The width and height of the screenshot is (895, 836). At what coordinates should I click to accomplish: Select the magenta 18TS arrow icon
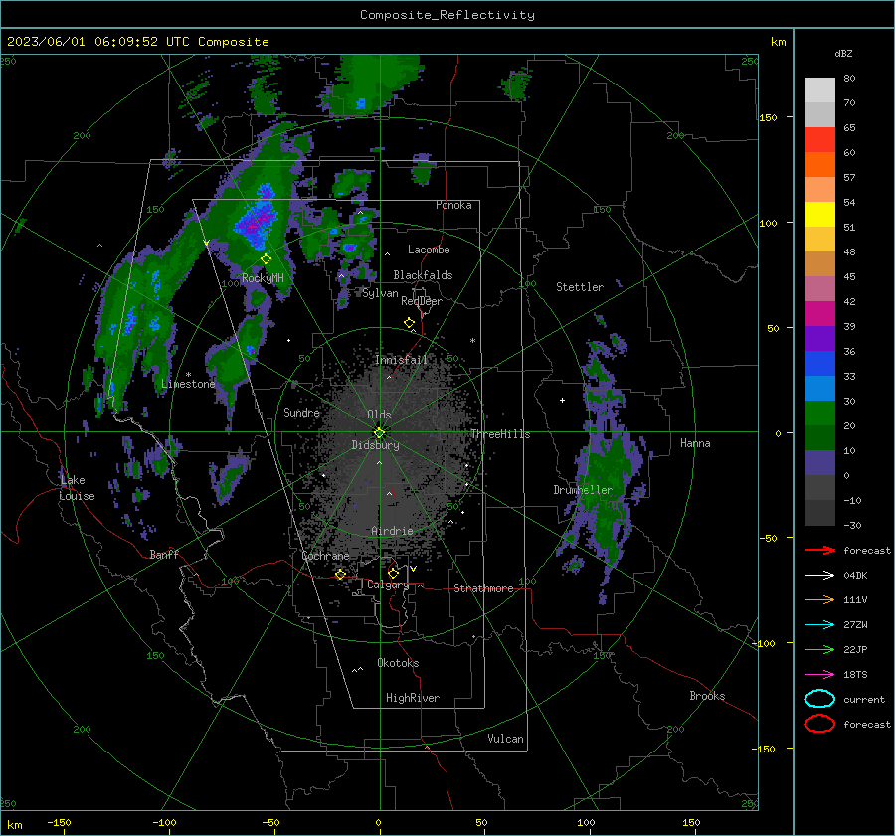819,675
